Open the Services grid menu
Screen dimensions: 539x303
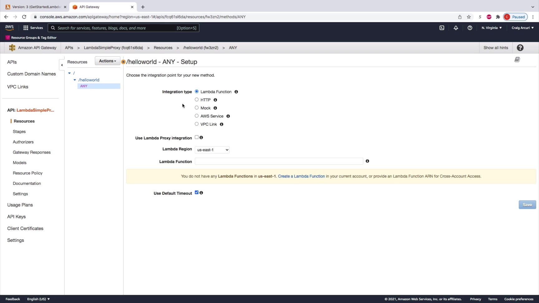[x=33, y=28]
